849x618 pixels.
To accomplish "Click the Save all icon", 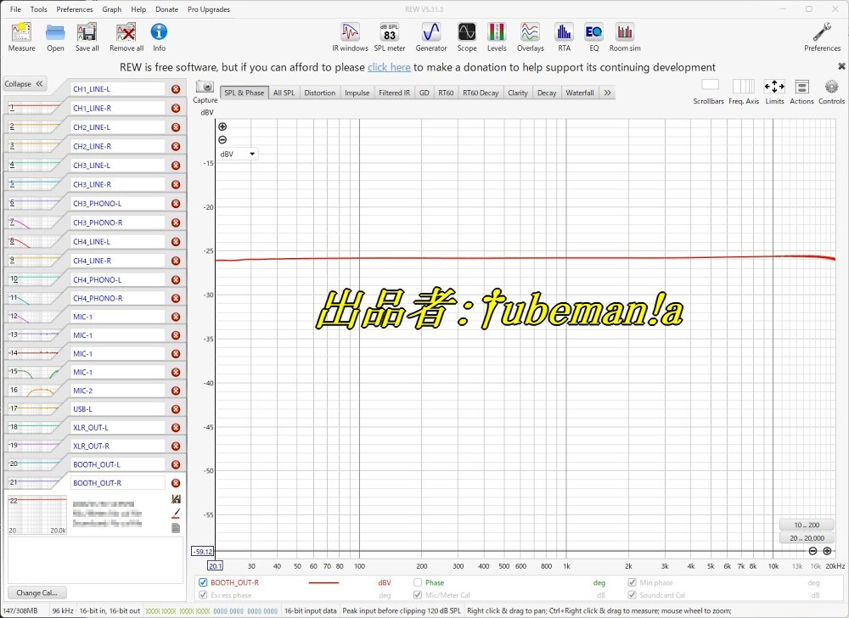I will [87, 37].
